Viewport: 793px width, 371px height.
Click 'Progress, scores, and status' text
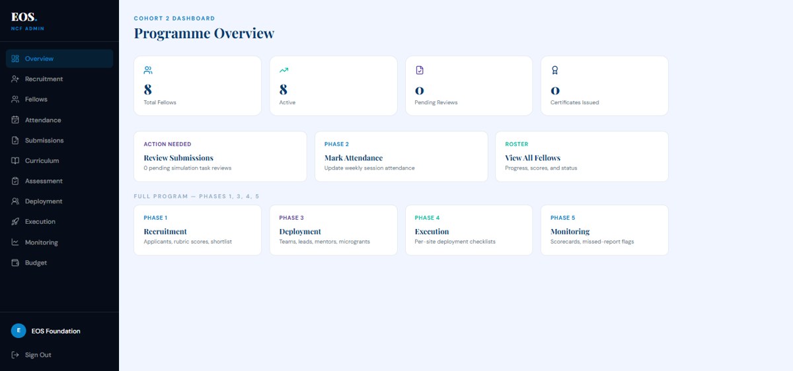pos(541,168)
